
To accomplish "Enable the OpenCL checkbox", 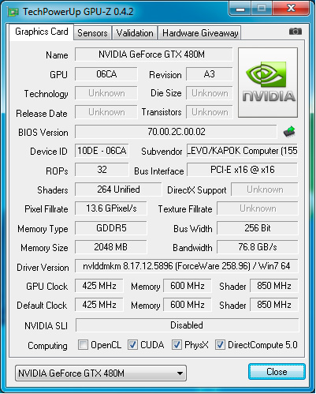I will pyautogui.click(x=83, y=344).
